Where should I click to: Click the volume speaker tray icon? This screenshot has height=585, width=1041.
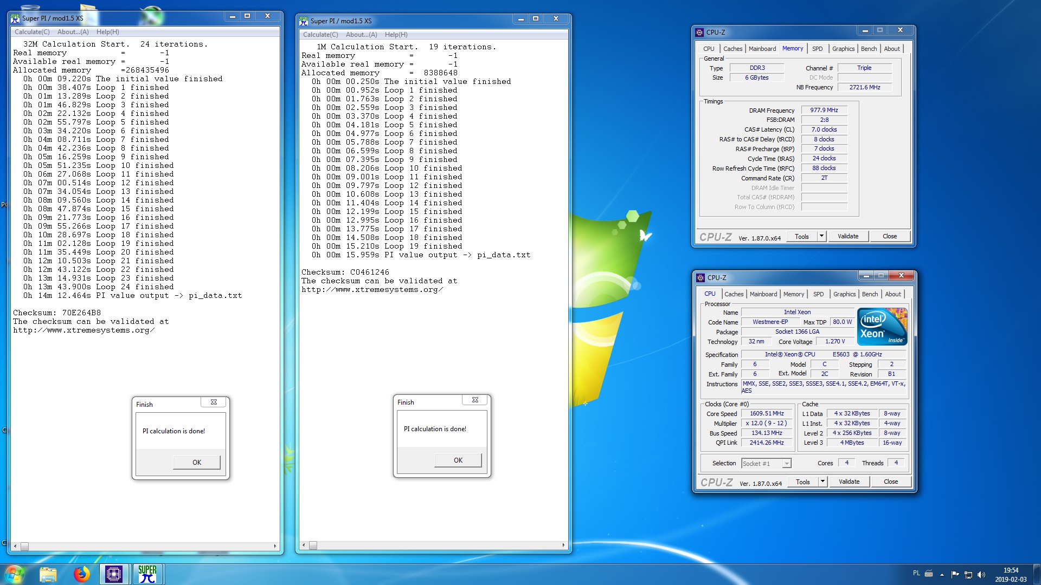[x=981, y=575]
